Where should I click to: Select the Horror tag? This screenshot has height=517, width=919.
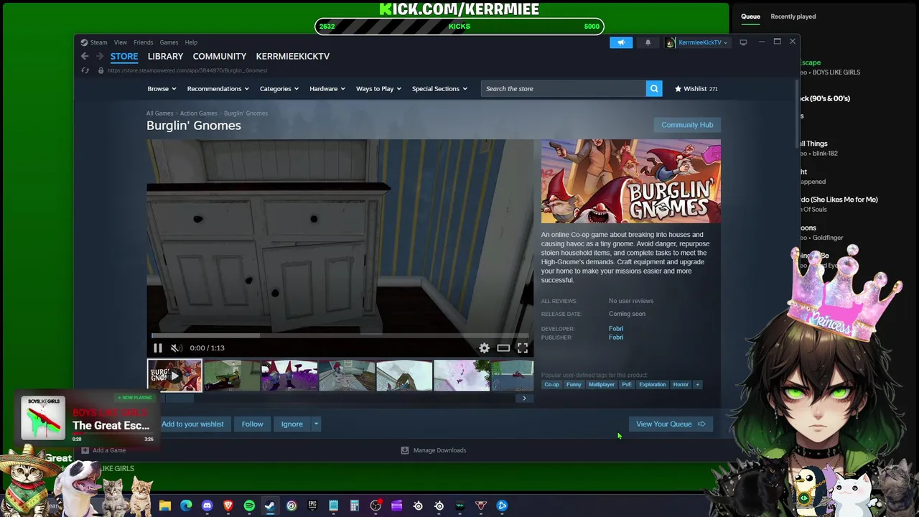click(681, 385)
